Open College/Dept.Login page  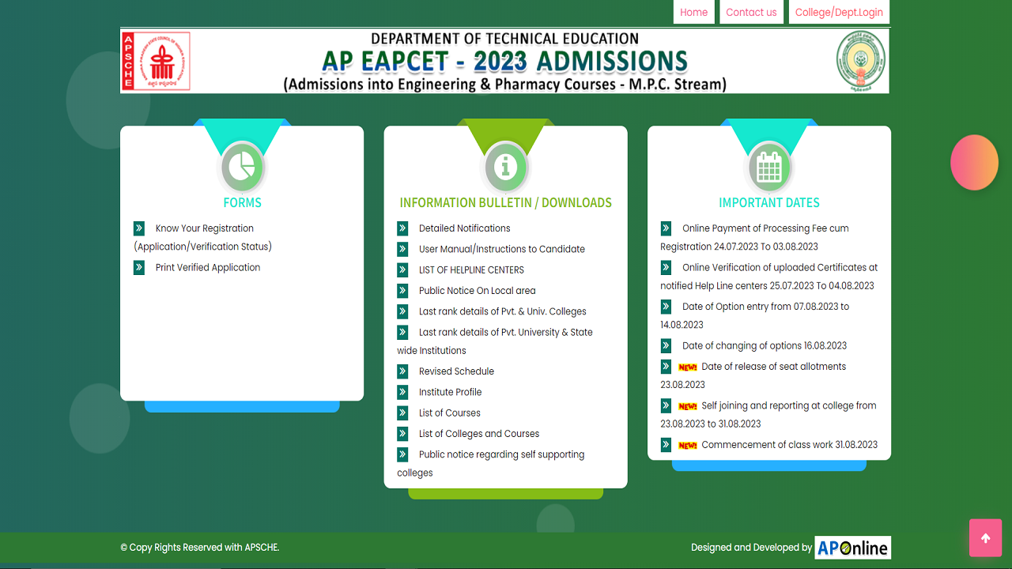click(839, 12)
